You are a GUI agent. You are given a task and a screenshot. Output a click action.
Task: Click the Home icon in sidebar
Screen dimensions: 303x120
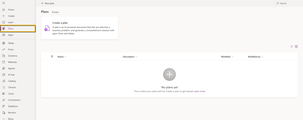tap(4, 10)
